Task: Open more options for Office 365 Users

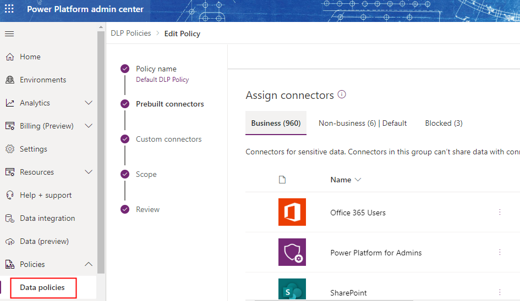Action: (500, 212)
